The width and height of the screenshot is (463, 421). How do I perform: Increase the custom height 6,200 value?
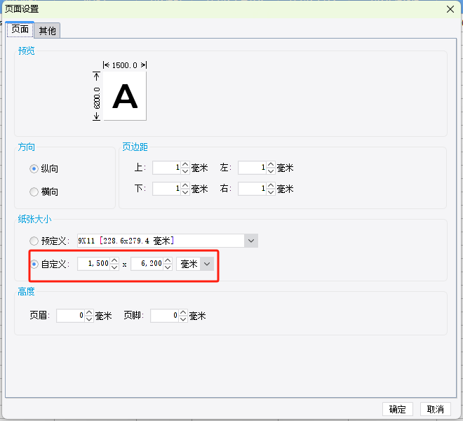[168, 260]
